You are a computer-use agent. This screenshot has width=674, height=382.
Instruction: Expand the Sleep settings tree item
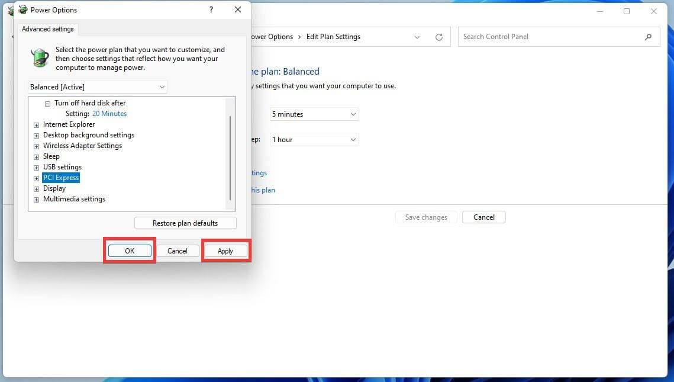point(36,156)
